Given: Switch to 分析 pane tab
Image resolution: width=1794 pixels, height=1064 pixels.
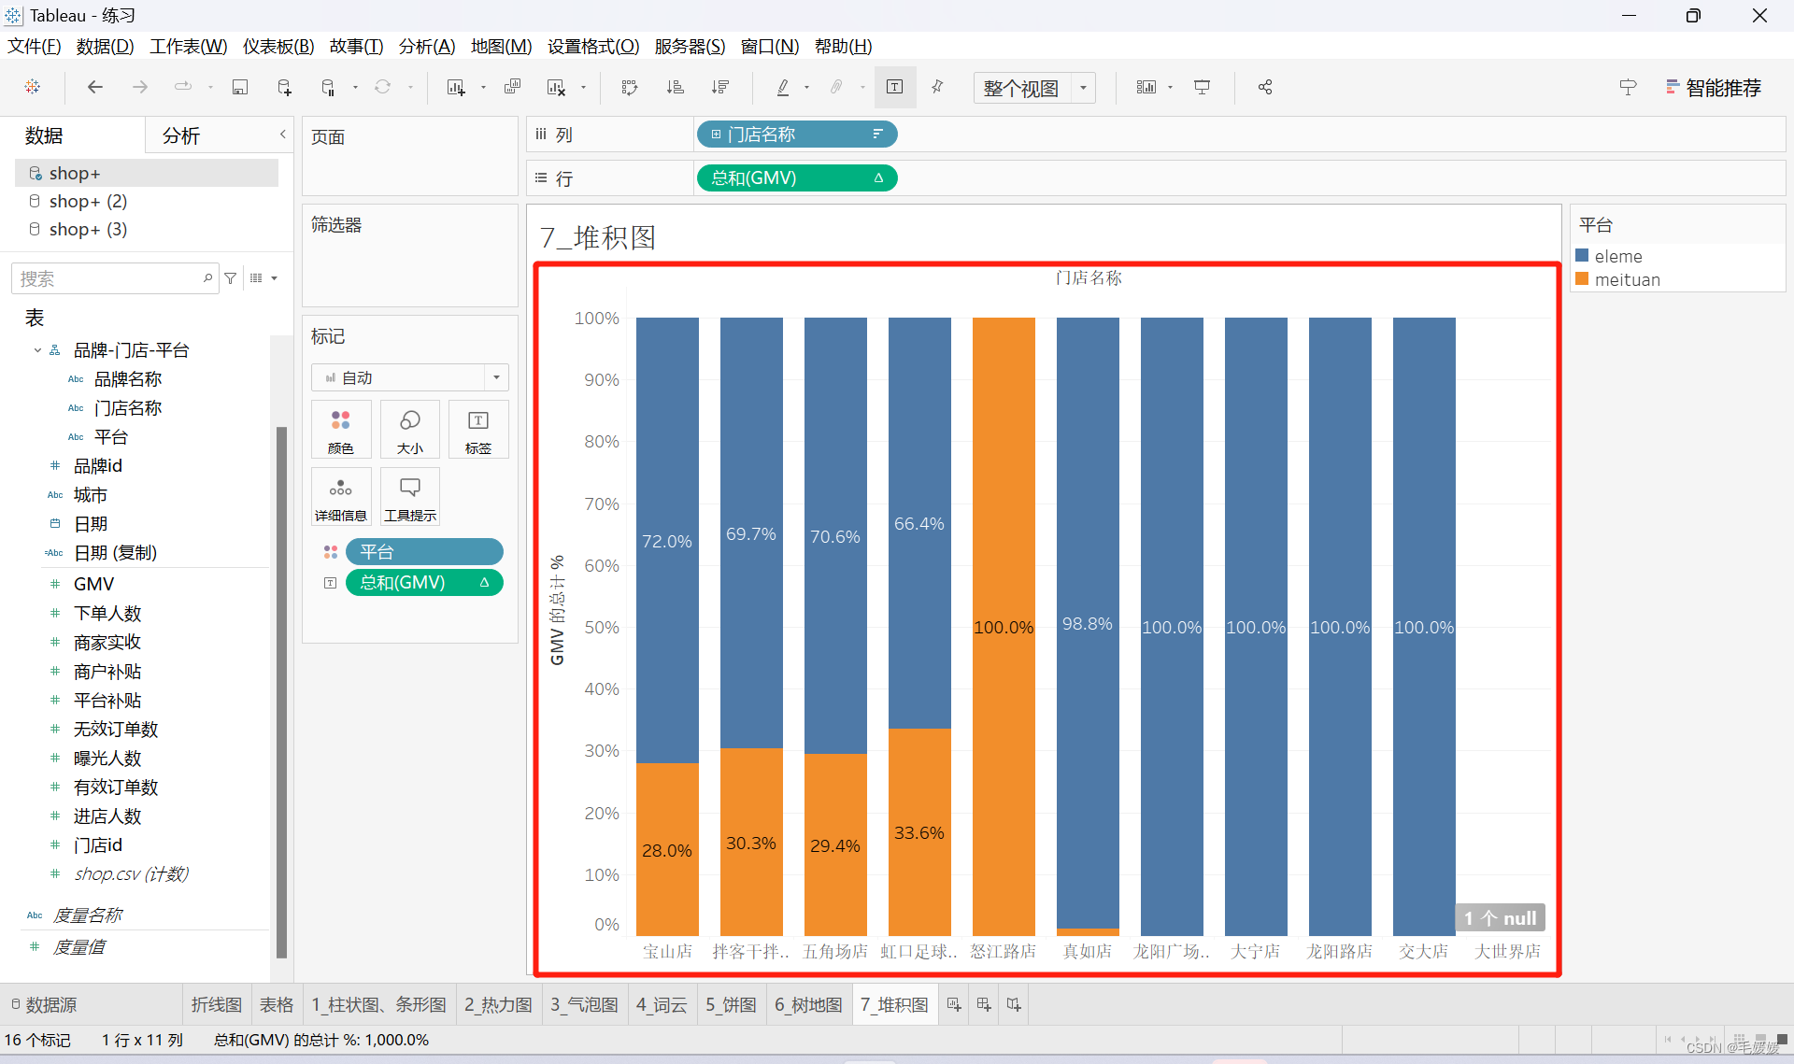Looking at the screenshot, I should pyautogui.click(x=181, y=136).
